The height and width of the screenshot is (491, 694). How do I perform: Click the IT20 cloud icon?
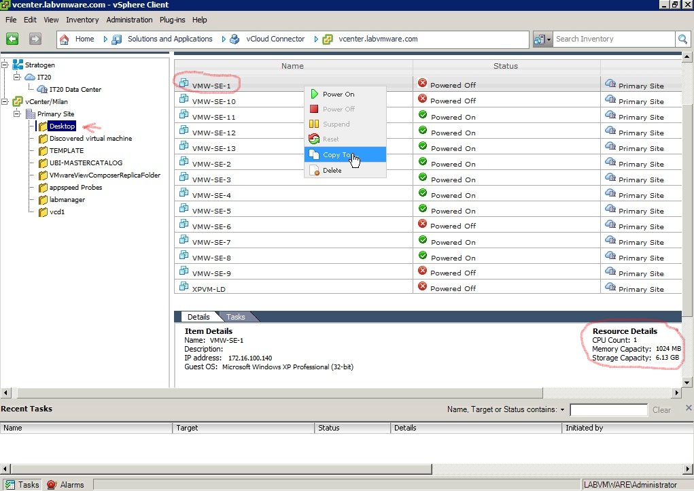click(x=30, y=77)
